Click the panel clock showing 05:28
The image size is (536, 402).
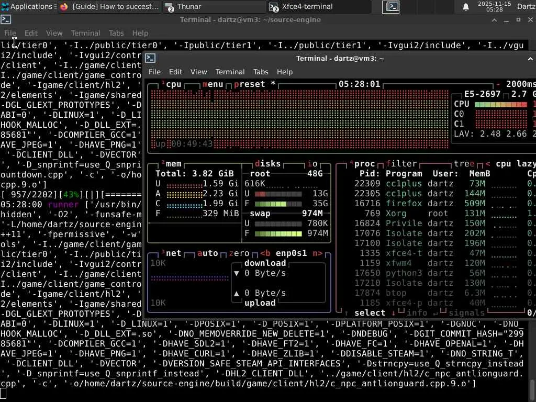(x=494, y=6)
